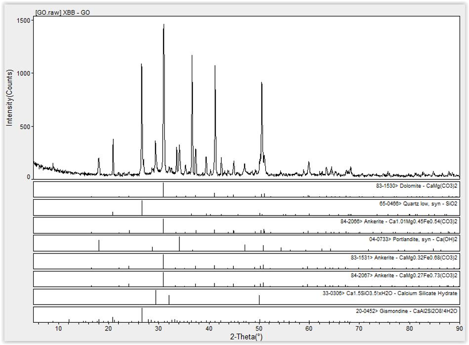Click the '10' tick on the 2-Theta axis

pos(58,329)
